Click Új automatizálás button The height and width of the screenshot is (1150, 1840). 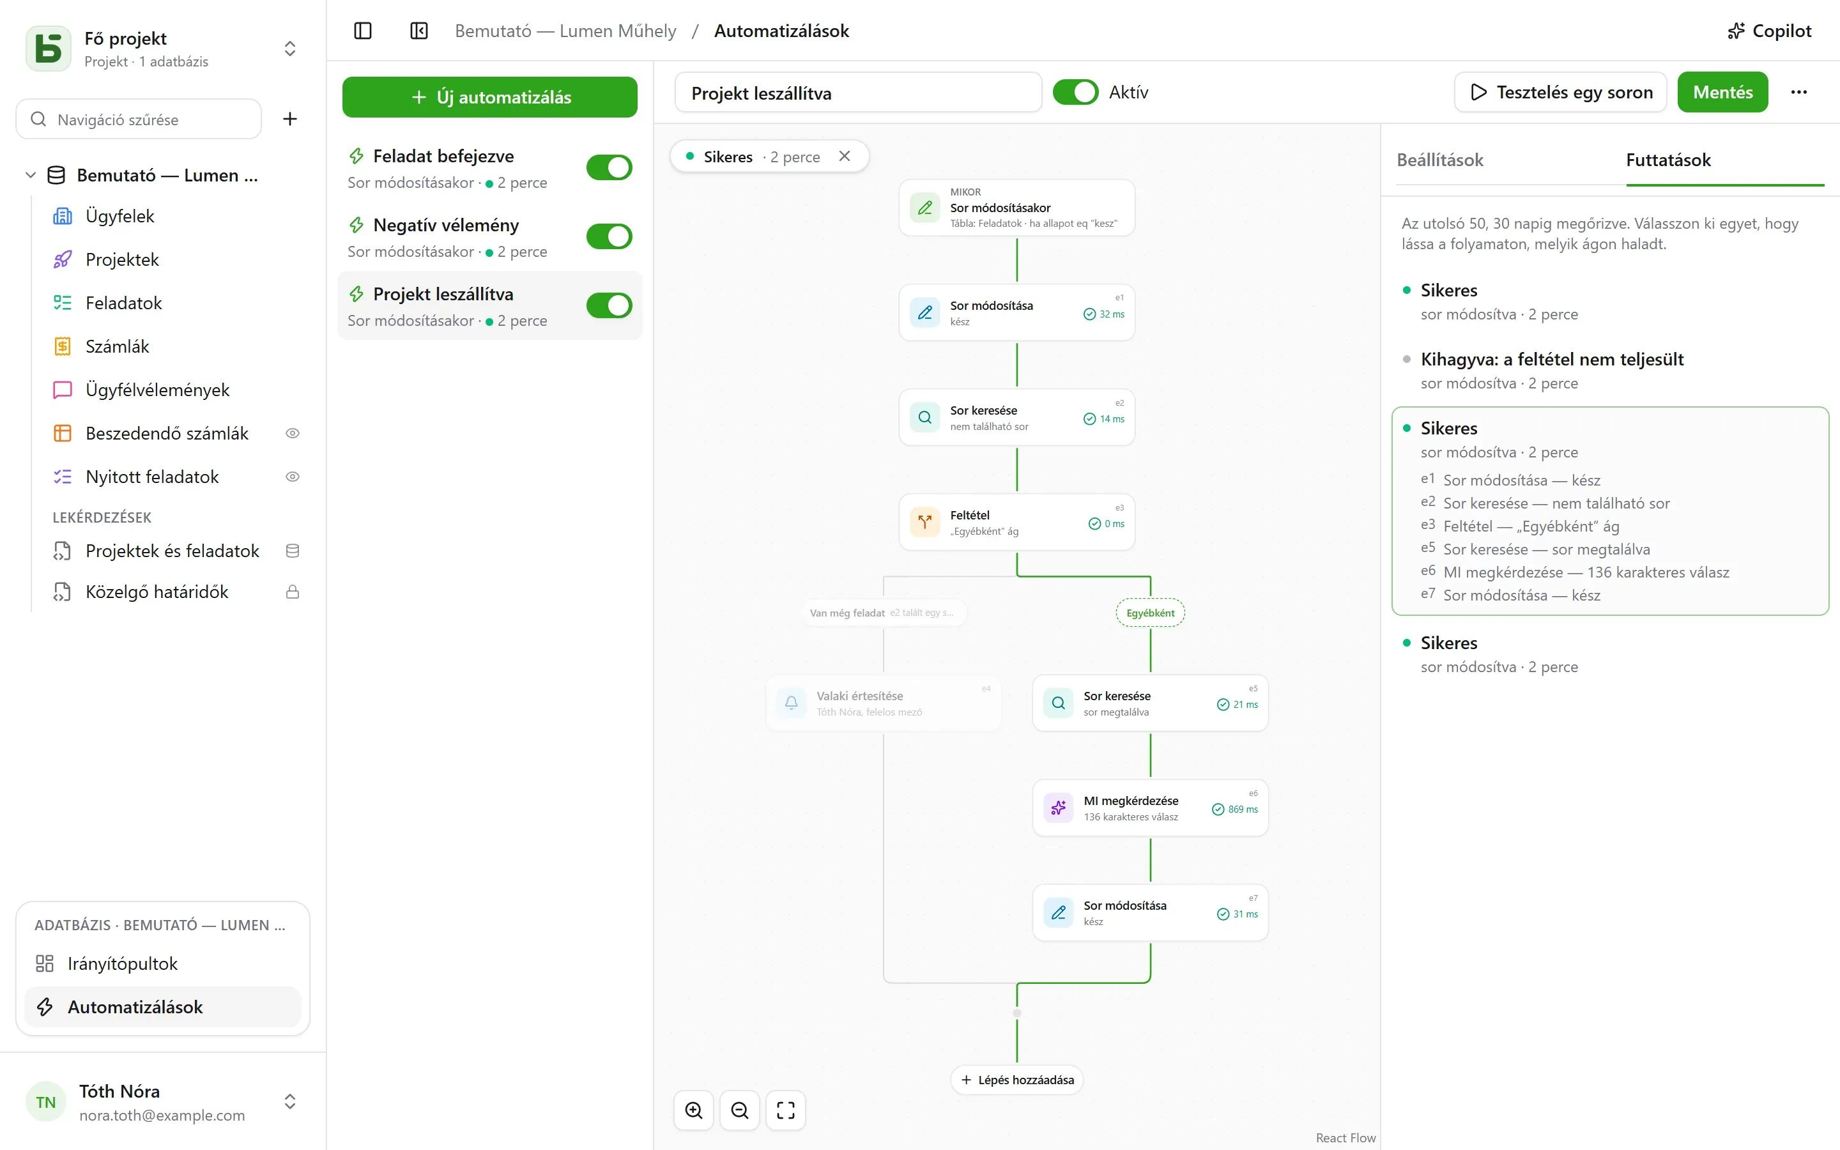pos(489,97)
